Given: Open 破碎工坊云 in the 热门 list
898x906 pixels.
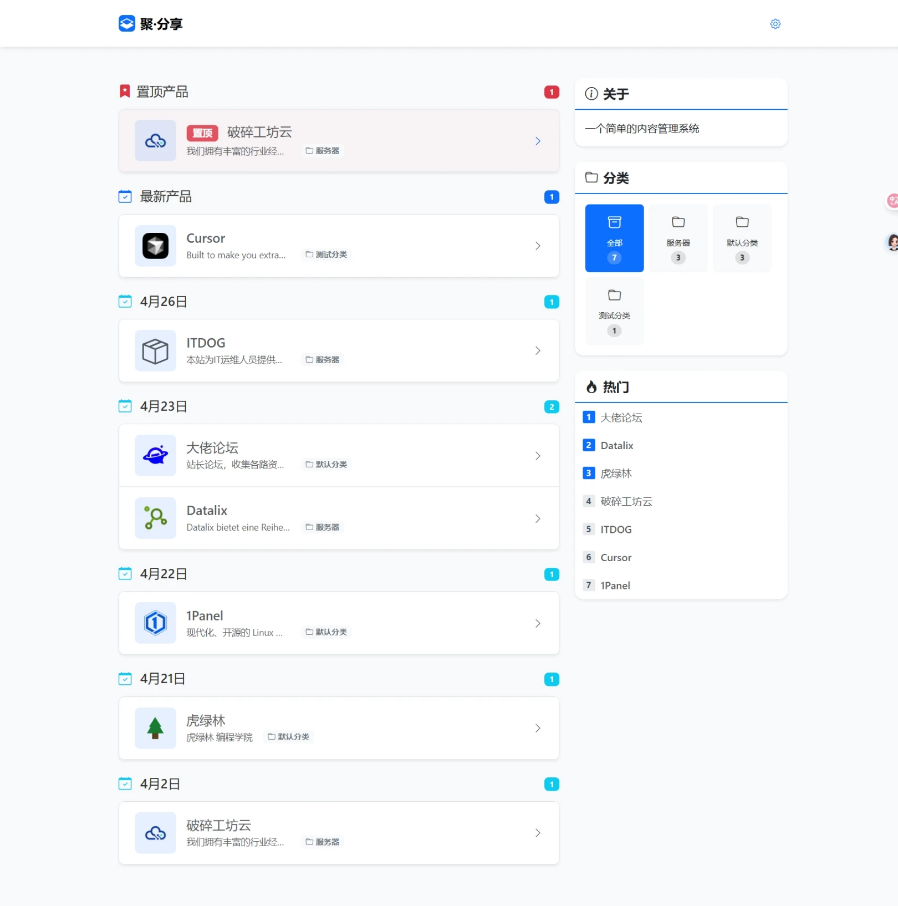Looking at the screenshot, I should (626, 501).
